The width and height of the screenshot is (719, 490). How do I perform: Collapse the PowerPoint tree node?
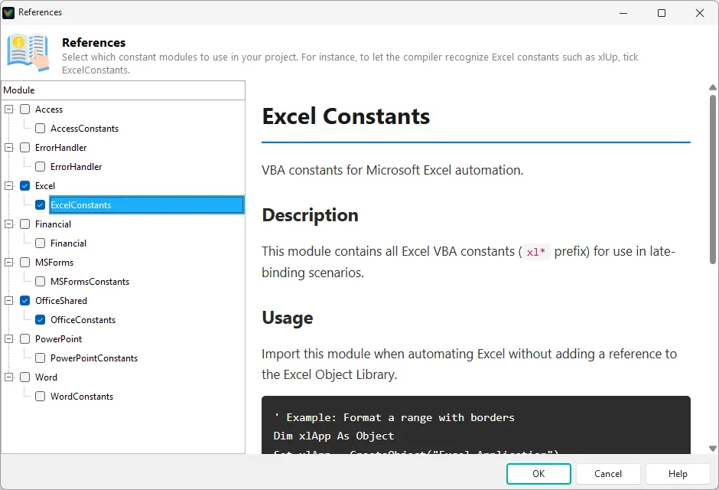coord(8,339)
